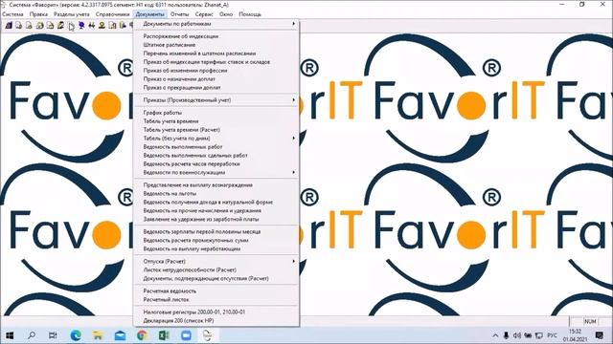
Task: Expand Ведомости по военнослужащим submenu
Action: point(216,172)
